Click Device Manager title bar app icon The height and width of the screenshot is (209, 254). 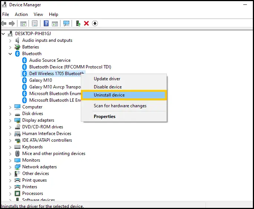[x=4, y=5]
